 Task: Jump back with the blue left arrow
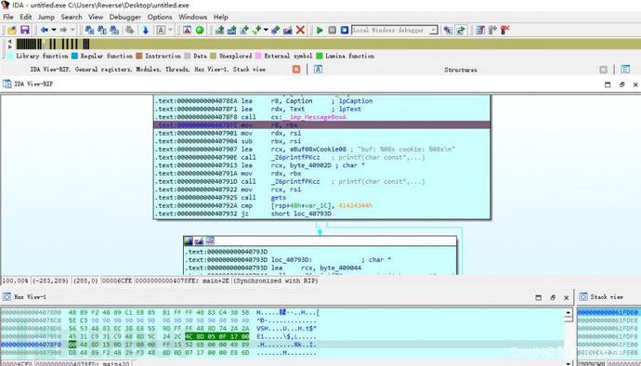pos(44,30)
